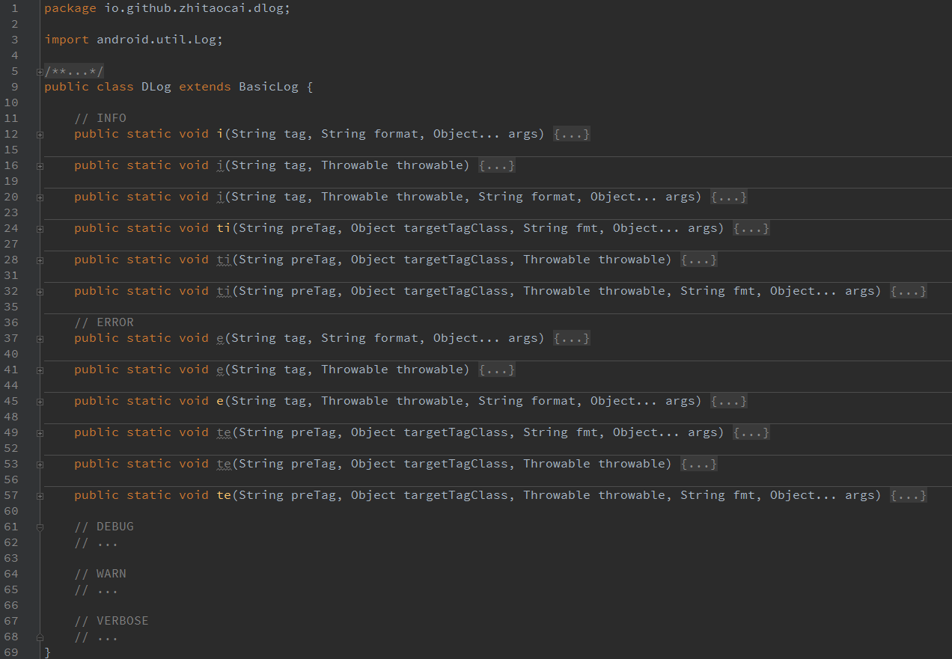Open collapsed {...} body on line 16
Viewport: 952px width, 659px height.
(x=497, y=165)
